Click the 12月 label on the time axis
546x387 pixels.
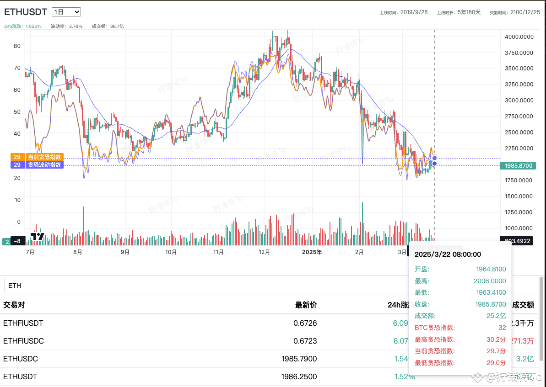point(265,252)
